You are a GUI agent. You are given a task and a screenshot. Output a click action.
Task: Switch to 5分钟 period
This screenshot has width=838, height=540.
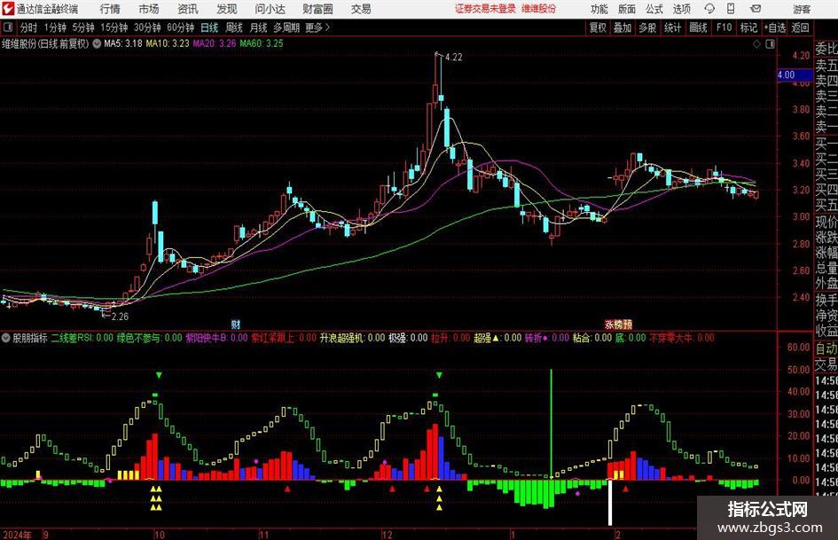tap(82, 27)
